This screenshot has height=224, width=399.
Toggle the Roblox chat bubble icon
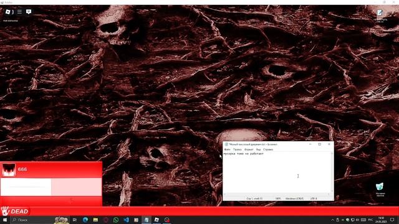(29, 12)
